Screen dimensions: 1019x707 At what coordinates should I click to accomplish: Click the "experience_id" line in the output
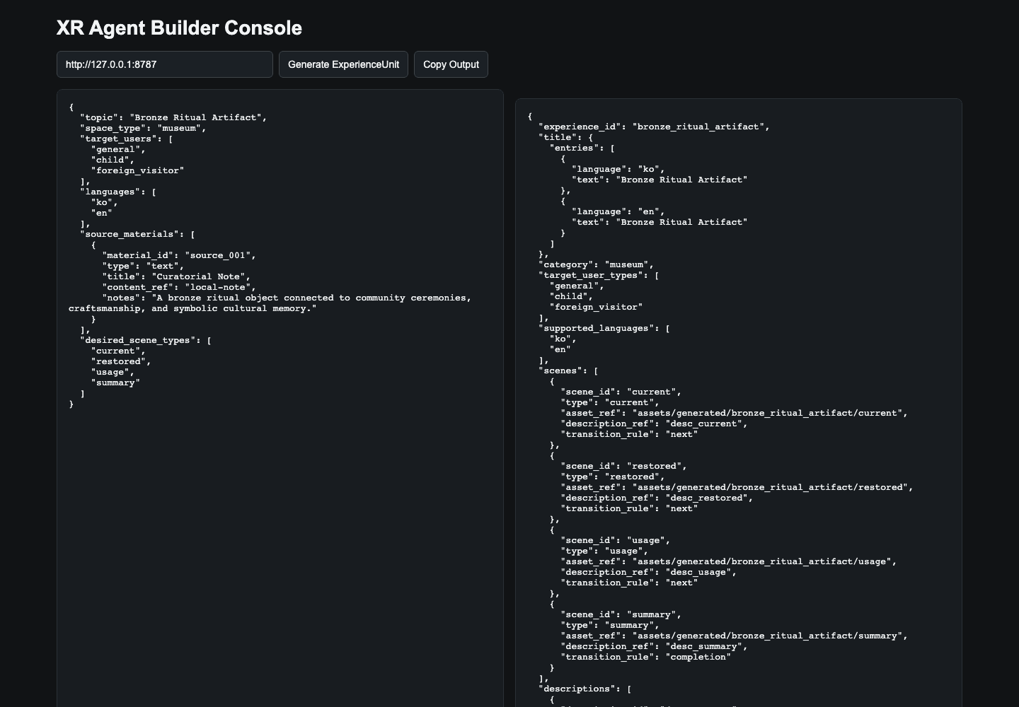coord(654,127)
